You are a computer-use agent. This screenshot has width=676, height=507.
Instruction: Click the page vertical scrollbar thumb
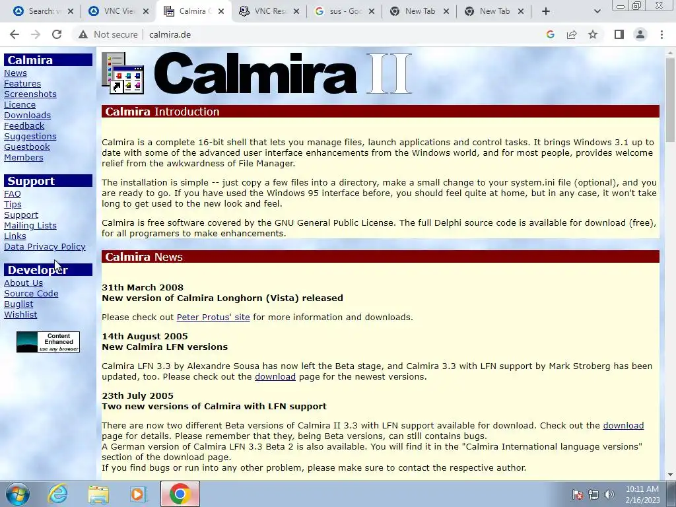pyautogui.click(x=670, y=99)
